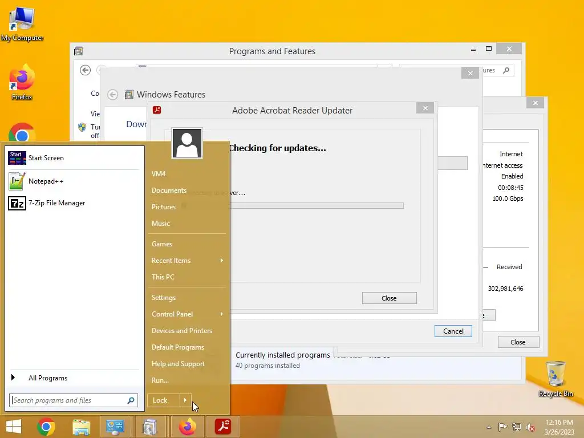This screenshot has width=584, height=438.
Task: Launch 7-Zip File Manager from Start menu
Action: (74, 203)
